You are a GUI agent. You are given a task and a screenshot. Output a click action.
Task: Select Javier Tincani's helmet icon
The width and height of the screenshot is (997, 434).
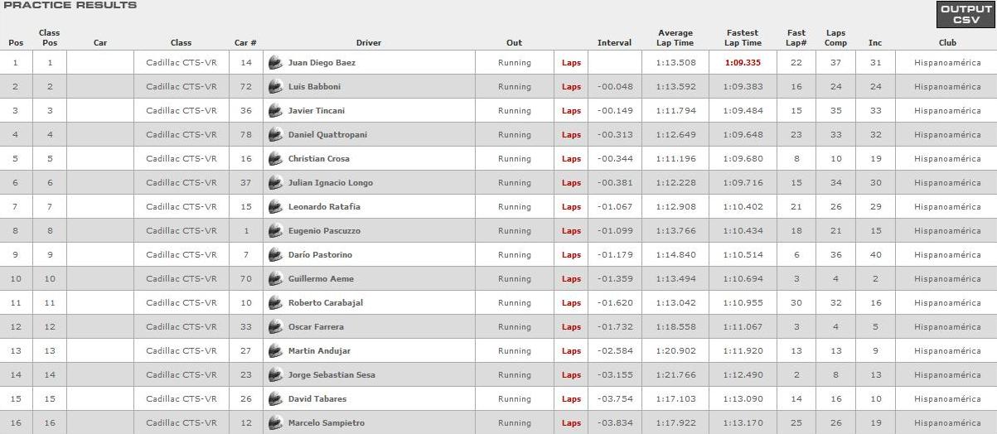(275, 110)
